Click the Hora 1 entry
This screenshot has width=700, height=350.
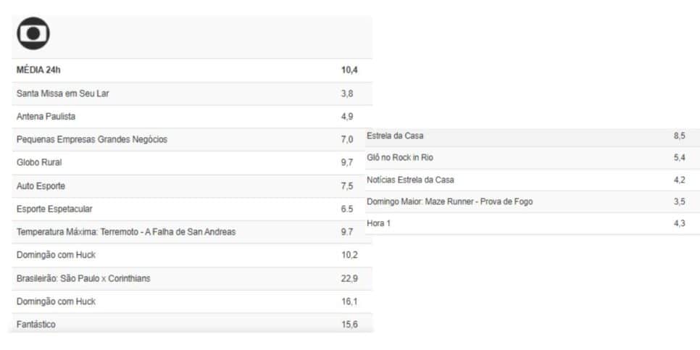click(533, 224)
